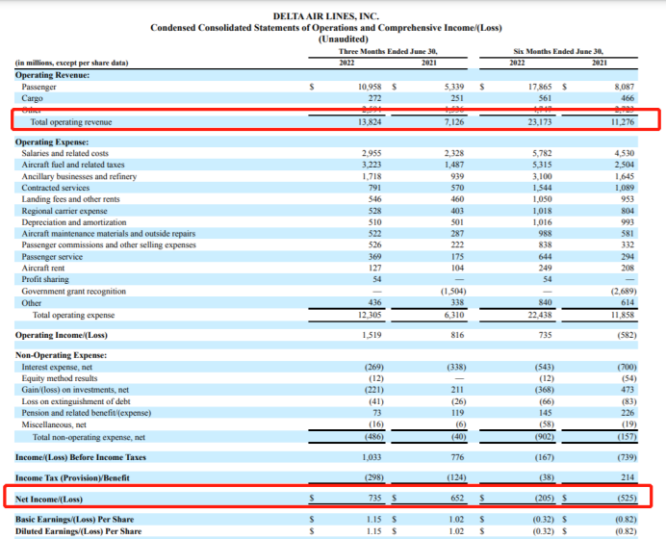Select total operating revenue '13,824'

pyautogui.click(x=370, y=122)
